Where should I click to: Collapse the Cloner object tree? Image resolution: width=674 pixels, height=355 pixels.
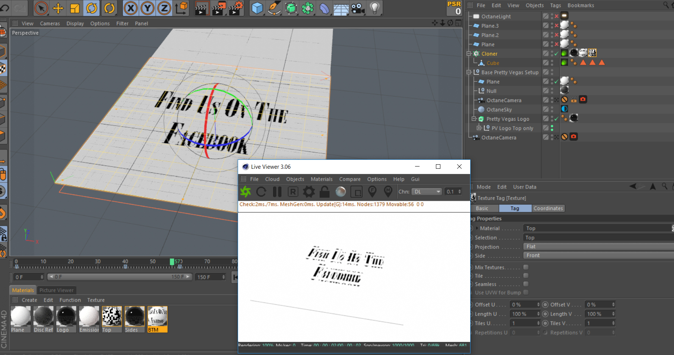point(469,54)
